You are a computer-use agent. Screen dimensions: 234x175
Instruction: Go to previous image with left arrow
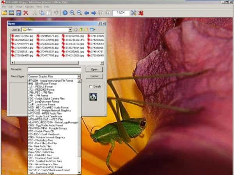coord(87,13)
